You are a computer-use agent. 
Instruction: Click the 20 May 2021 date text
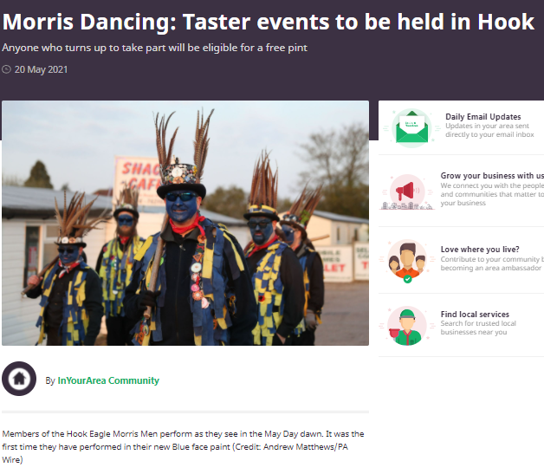[41, 69]
